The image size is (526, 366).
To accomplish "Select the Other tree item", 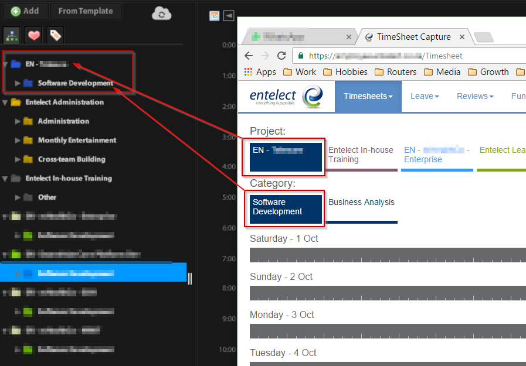I will click(47, 197).
